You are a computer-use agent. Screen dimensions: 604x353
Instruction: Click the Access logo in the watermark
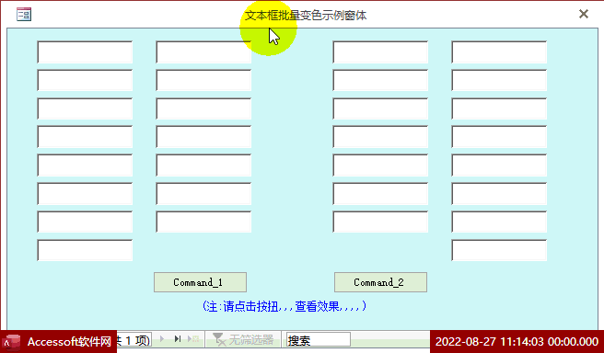[x=12, y=341]
